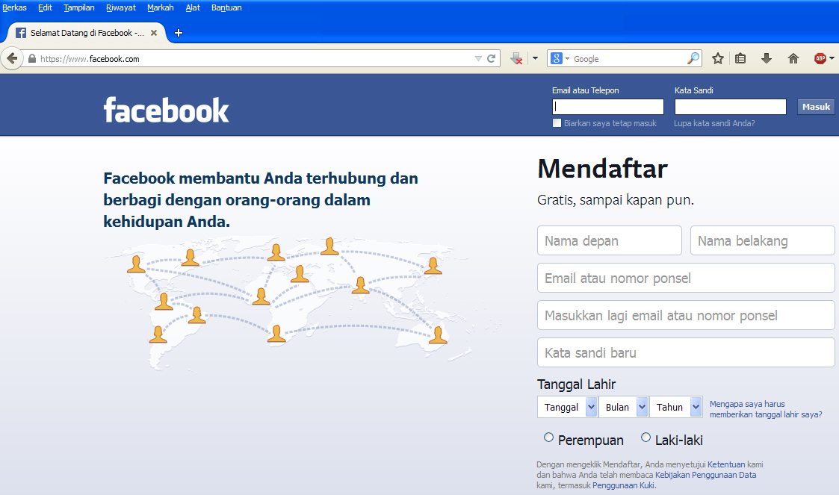Click the search magnifier icon in Google box
The height and width of the screenshot is (495, 839).
[693, 58]
